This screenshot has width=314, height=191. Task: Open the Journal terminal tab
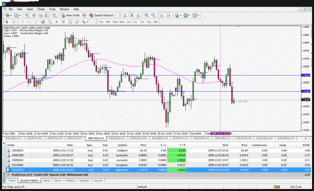[x=98, y=180]
